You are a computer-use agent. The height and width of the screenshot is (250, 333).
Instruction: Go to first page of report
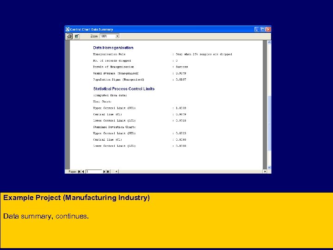tap(79, 172)
